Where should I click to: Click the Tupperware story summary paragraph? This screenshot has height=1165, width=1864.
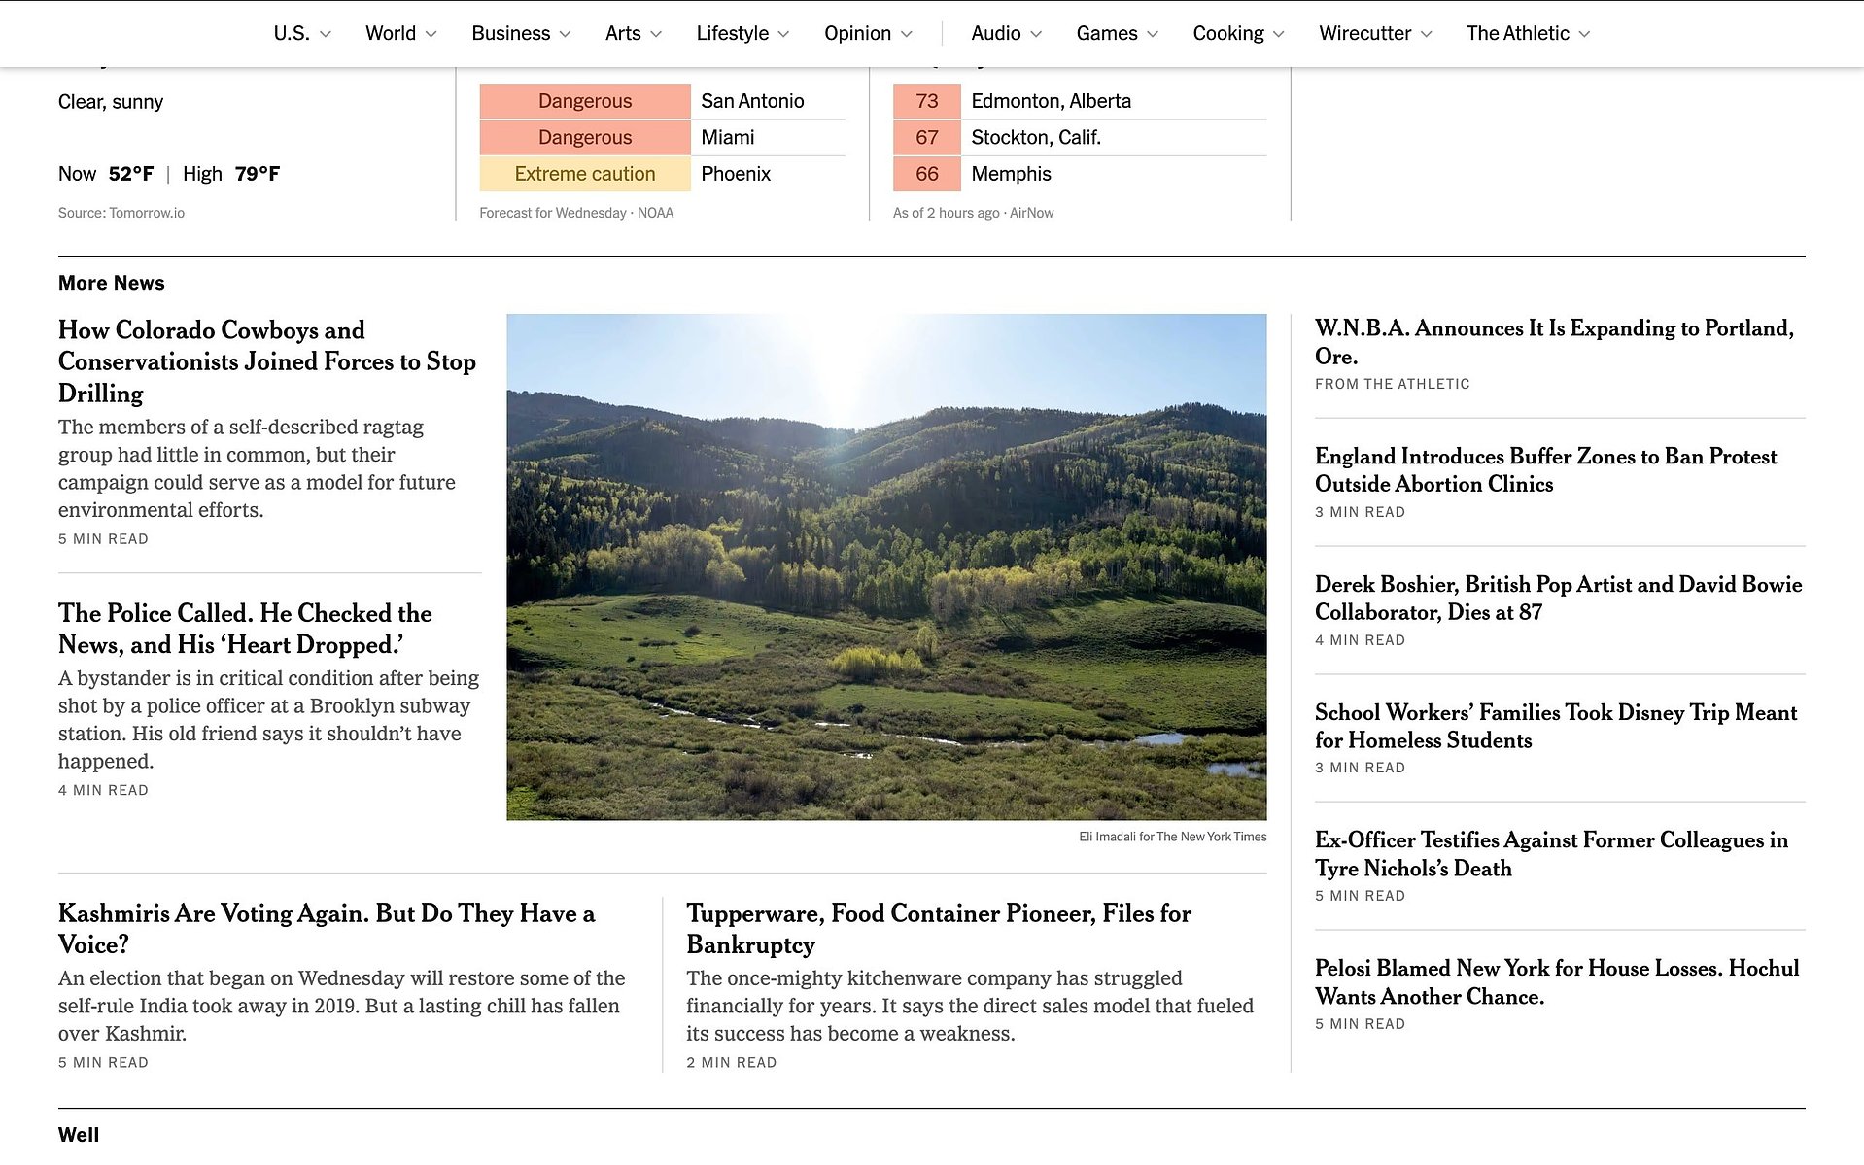tap(970, 1006)
